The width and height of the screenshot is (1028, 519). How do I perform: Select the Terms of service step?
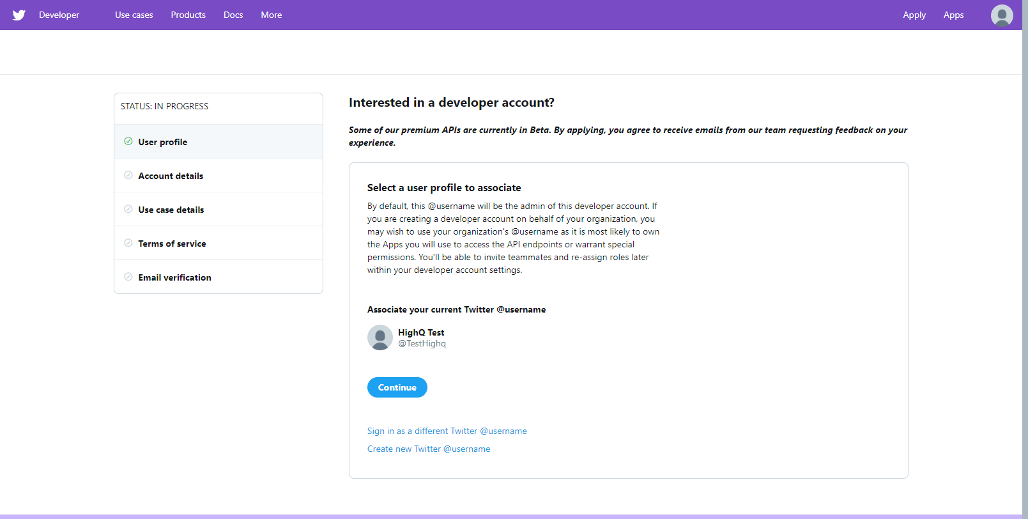[x=172, y=244]
